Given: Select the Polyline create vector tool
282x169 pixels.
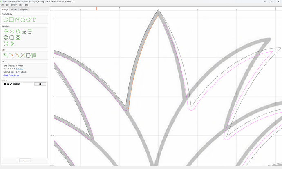Looking at the screenshot, I should click(17, 20).
